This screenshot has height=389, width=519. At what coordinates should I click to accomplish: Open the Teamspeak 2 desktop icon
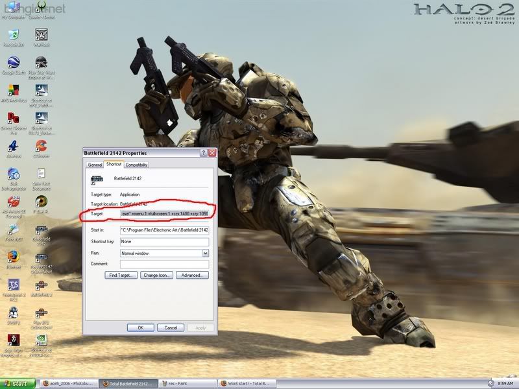pos(13,285)
